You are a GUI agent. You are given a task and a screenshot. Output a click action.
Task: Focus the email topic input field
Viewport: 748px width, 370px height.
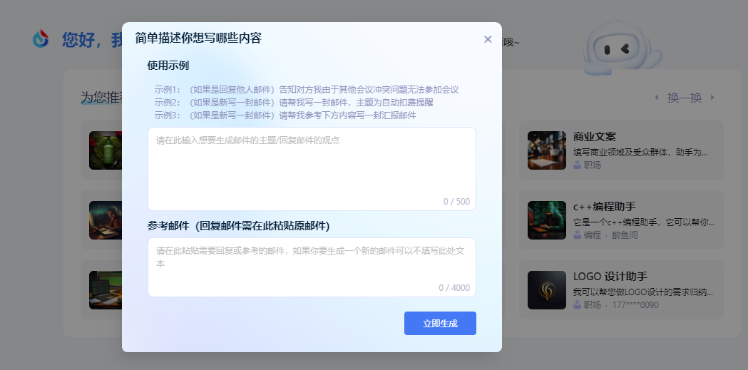point(312,169)
